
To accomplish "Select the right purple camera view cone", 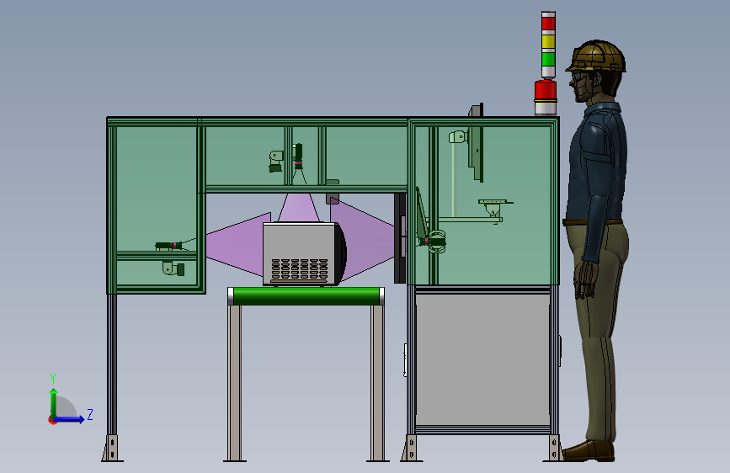I will click(361, 240).
